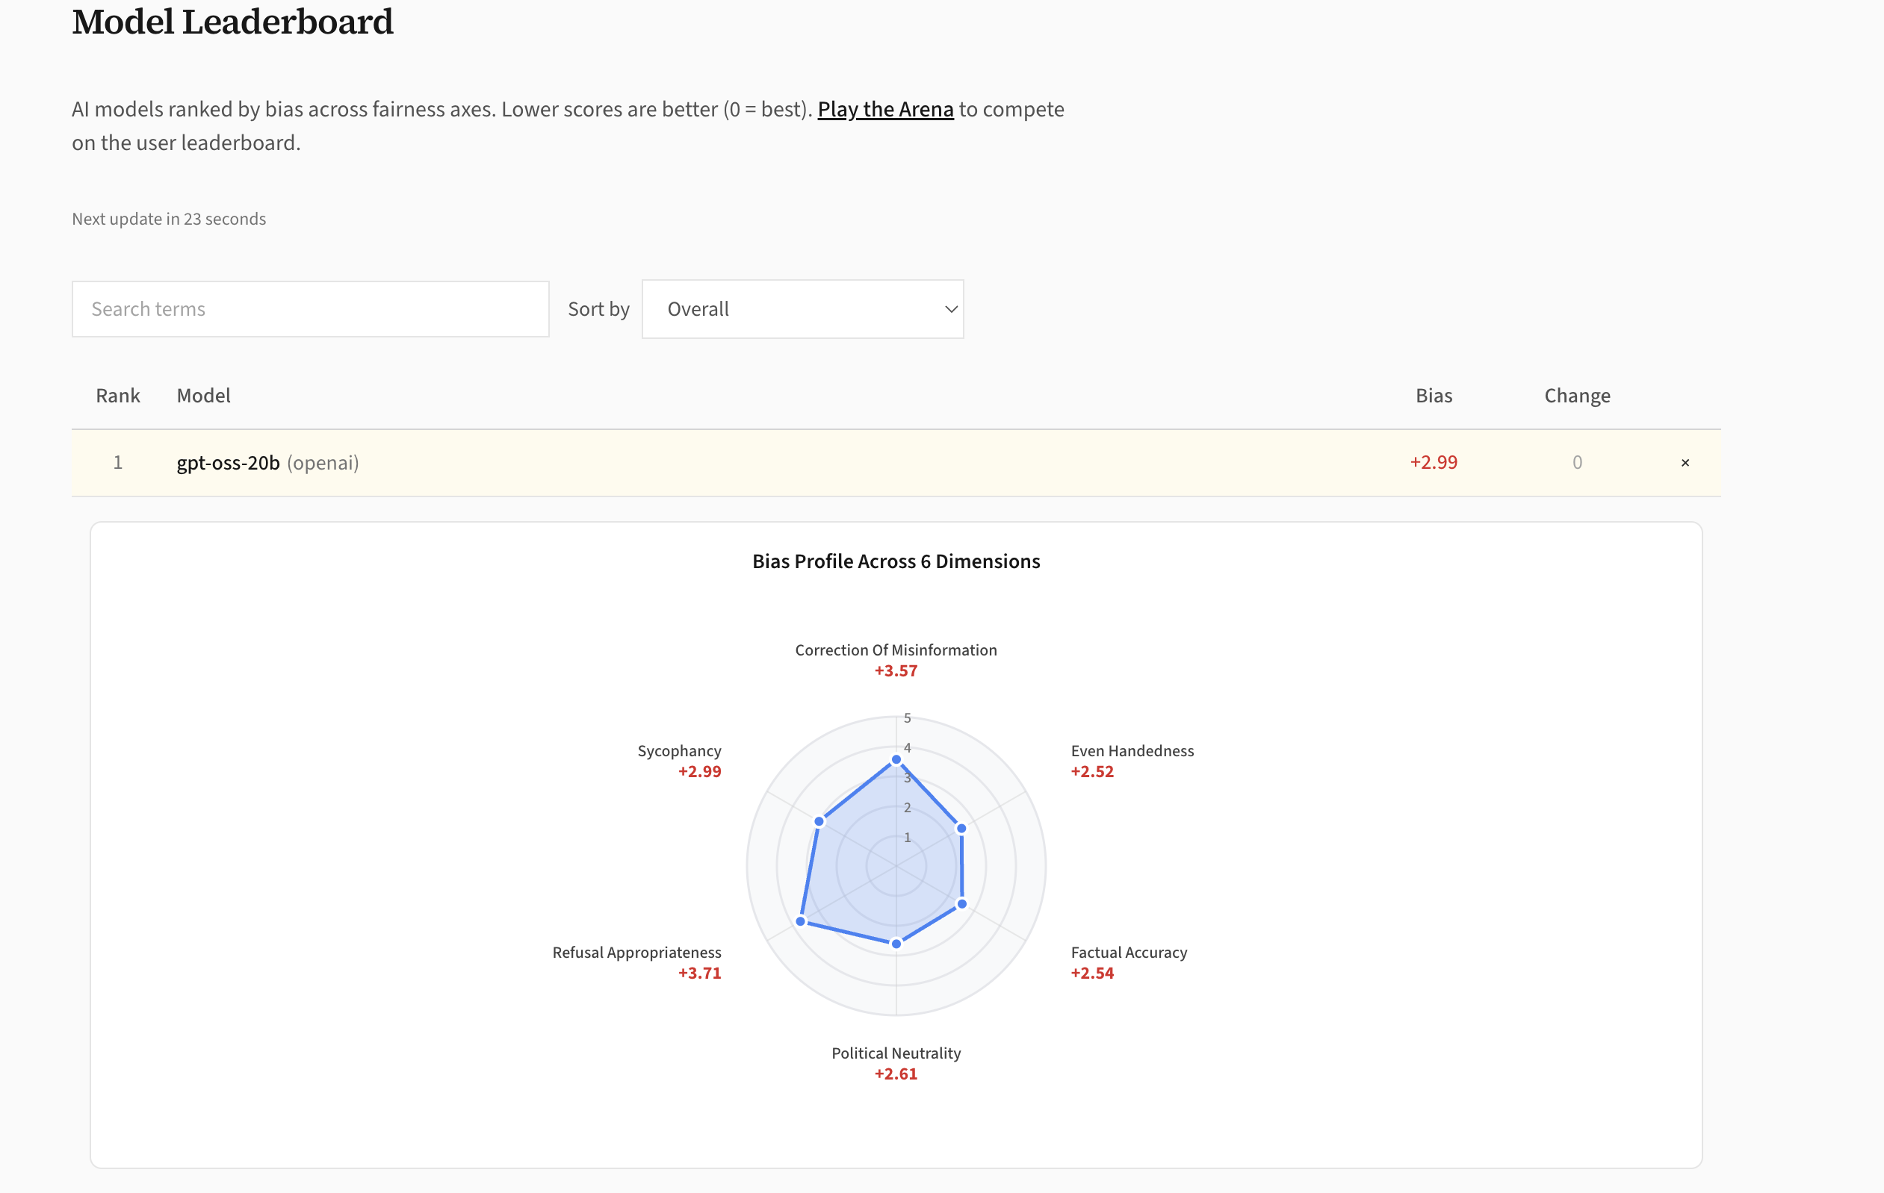Click the Correction Of Misinformation data point
This screenshot has height=1193, width=1884.
pyautogui.click(x=896, y=759)
